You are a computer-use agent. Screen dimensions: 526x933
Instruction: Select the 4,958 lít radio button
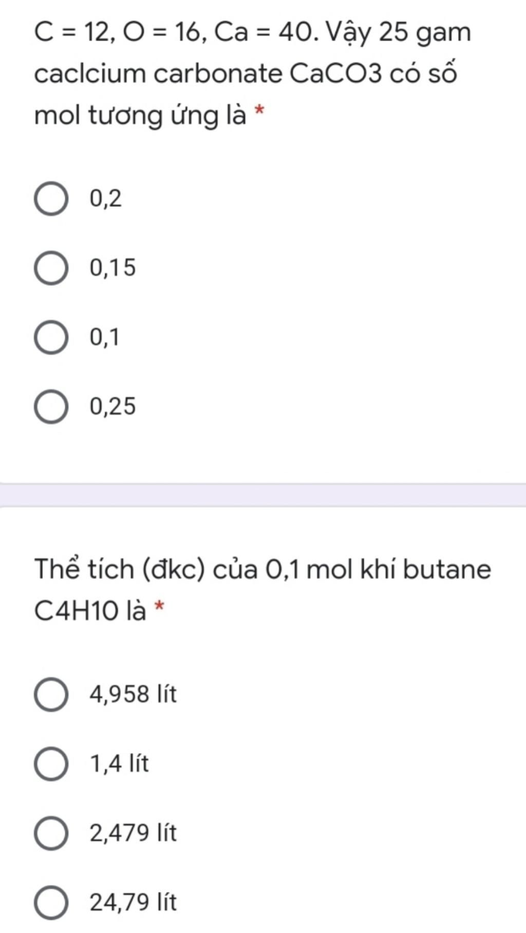[51, 694]
